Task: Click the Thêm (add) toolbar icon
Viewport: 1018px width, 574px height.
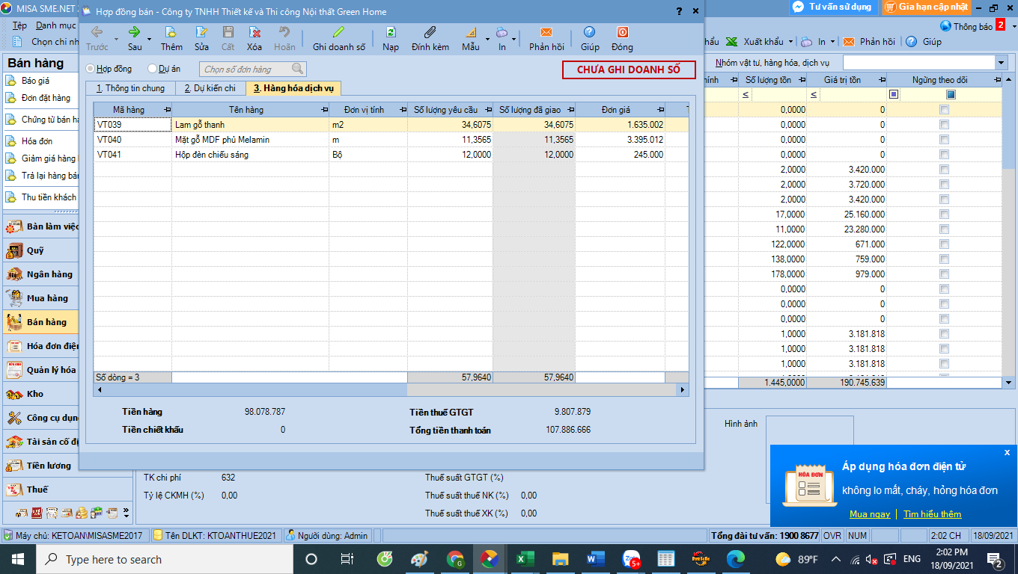Action: tap(171, 33)
